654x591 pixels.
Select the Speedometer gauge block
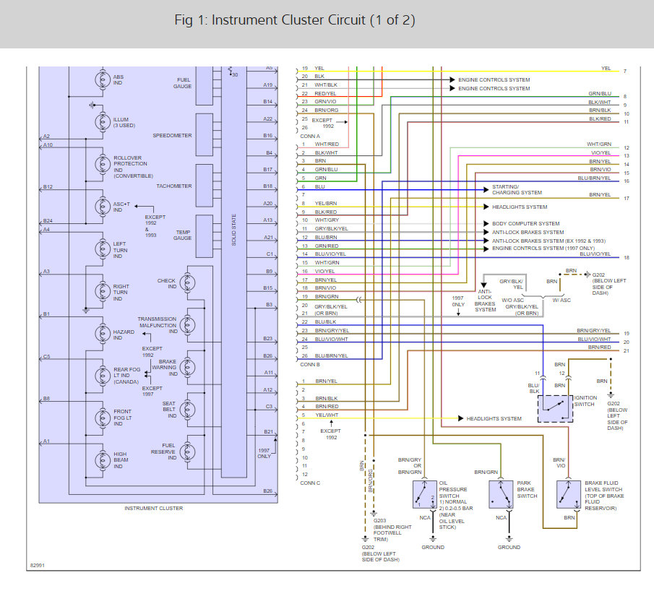205,134
